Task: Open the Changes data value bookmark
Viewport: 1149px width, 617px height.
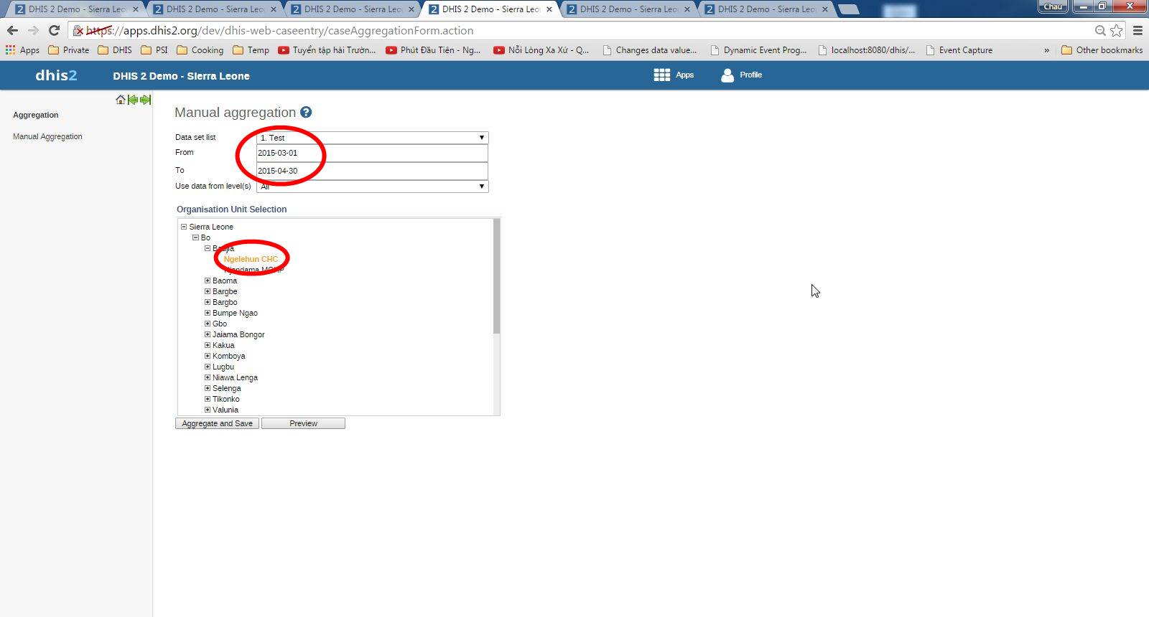Action: (649, 50)
